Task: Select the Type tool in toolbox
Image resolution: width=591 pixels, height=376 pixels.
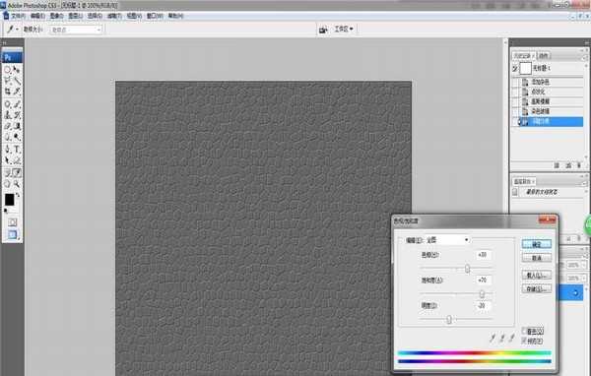Action: tap(18, 150)
